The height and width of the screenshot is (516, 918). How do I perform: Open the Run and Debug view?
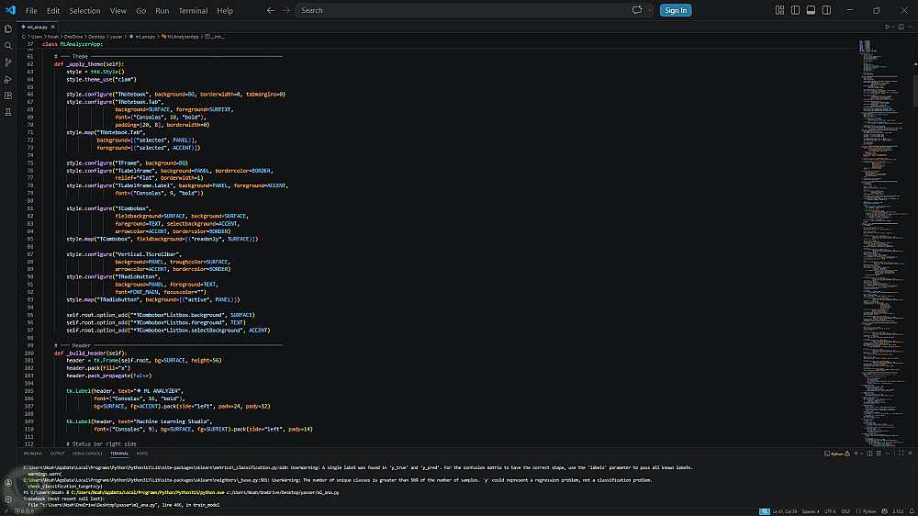8,78
